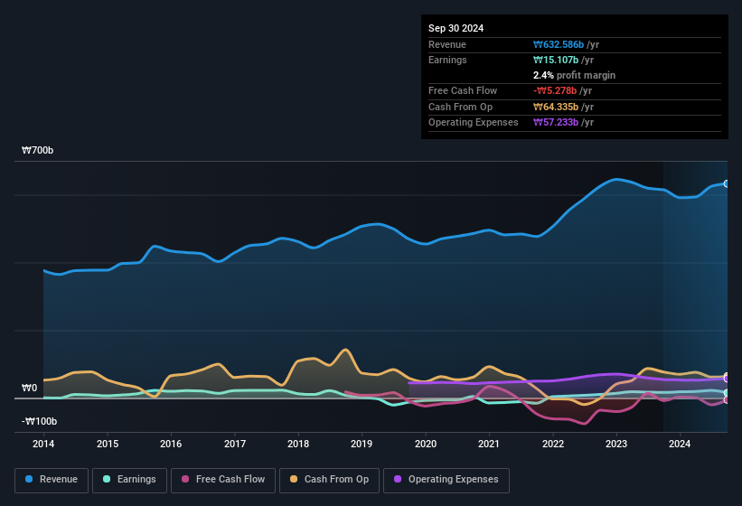
Task: Click the 2022 x-axis label
Action: click(553, 444)
